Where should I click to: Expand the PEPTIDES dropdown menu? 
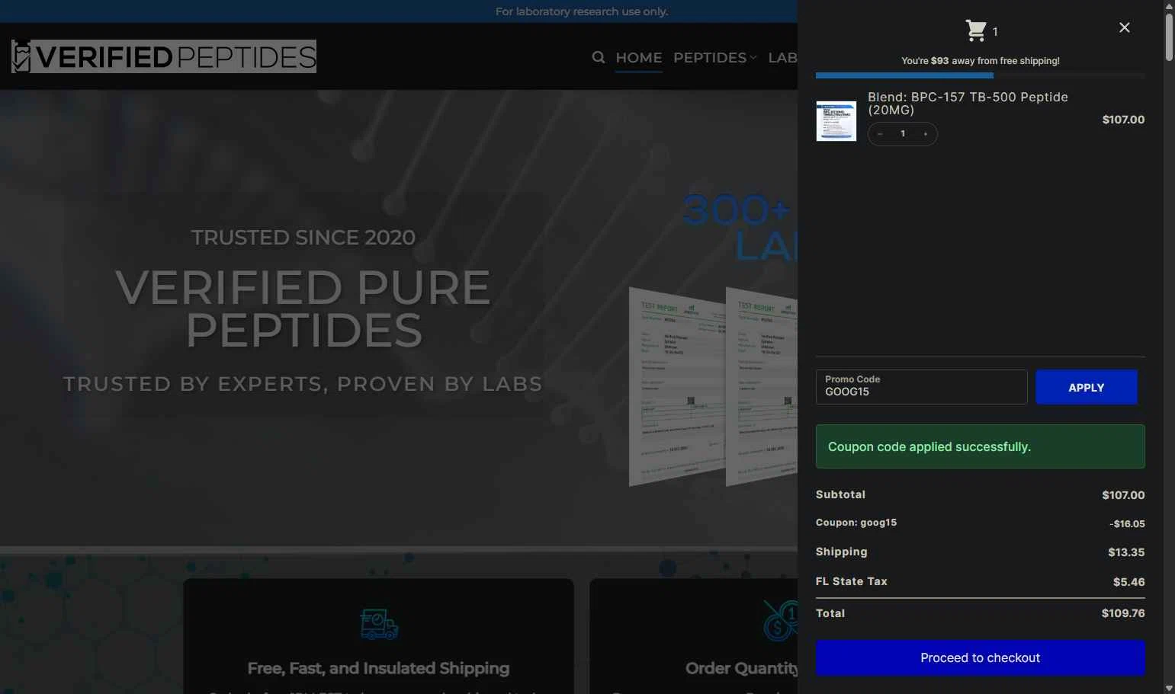click(x=715, y=58)
